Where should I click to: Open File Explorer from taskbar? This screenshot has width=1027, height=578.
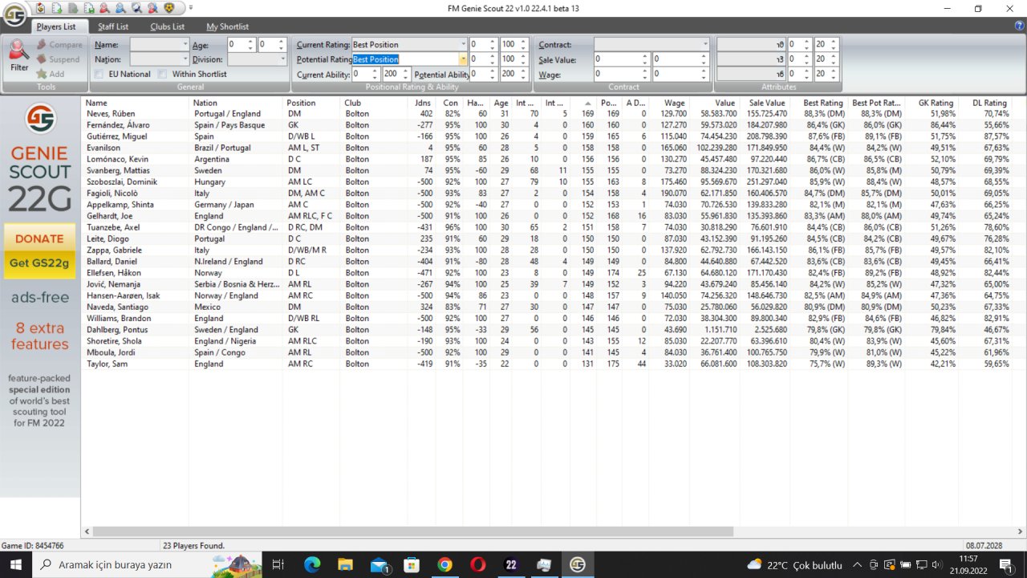coord(345,565)
